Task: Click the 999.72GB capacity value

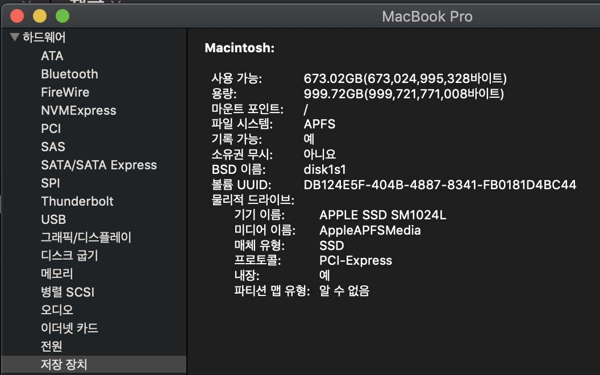Action: pyautogui.click(x=404, y=94)
